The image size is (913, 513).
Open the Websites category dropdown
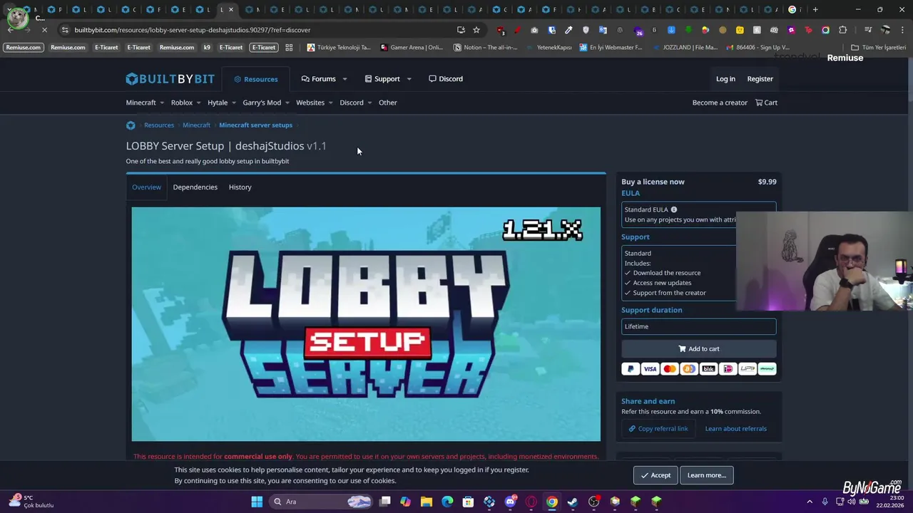[315, 103]
